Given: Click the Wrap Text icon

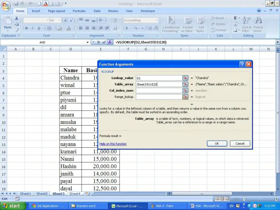Looking at the screenshot, I should point(115,20).
